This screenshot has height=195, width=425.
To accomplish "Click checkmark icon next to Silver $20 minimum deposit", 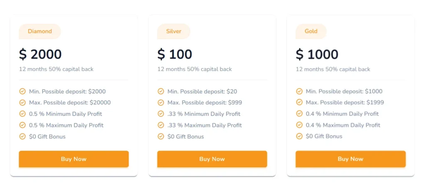I will 161,91.
